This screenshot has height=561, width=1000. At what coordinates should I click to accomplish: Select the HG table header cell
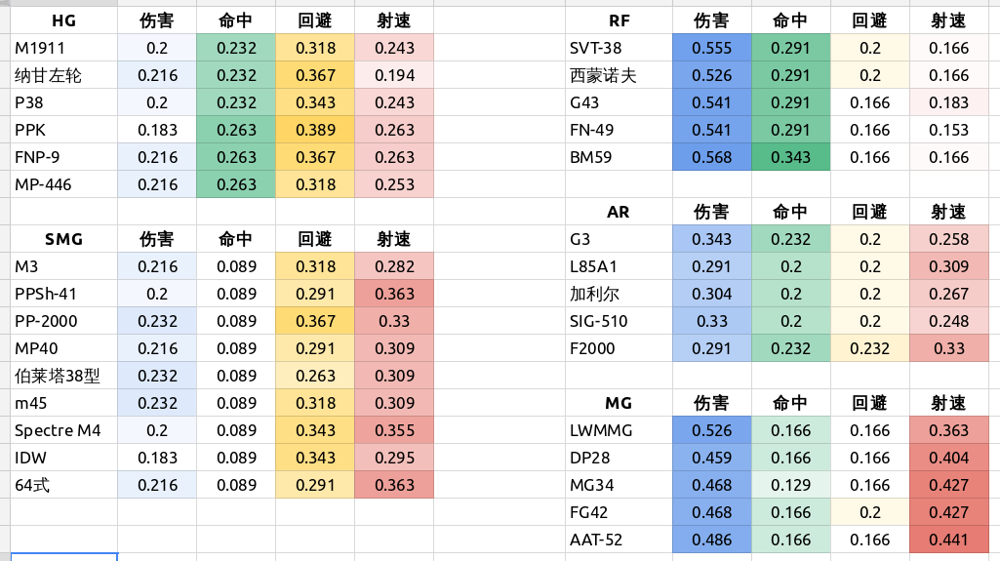pyautogui.click(x=63, y=20)
